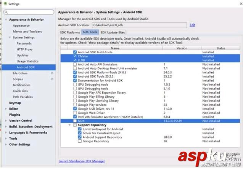The width and height of the screenshot is (243, 169).
Task: Switch to the SDK Tools tab
Action: [90, 32]
